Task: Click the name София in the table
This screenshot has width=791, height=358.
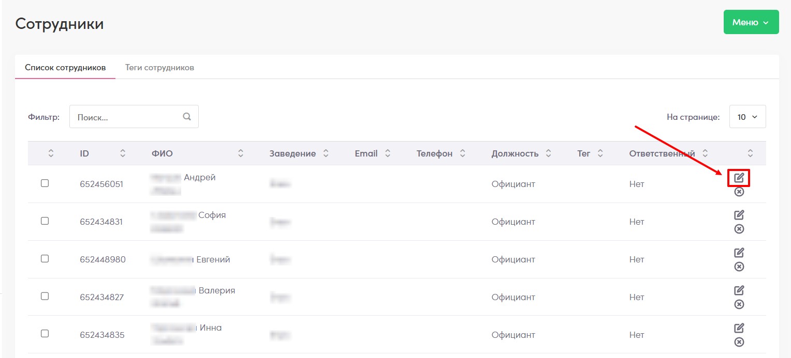Action: coord(212,215)
